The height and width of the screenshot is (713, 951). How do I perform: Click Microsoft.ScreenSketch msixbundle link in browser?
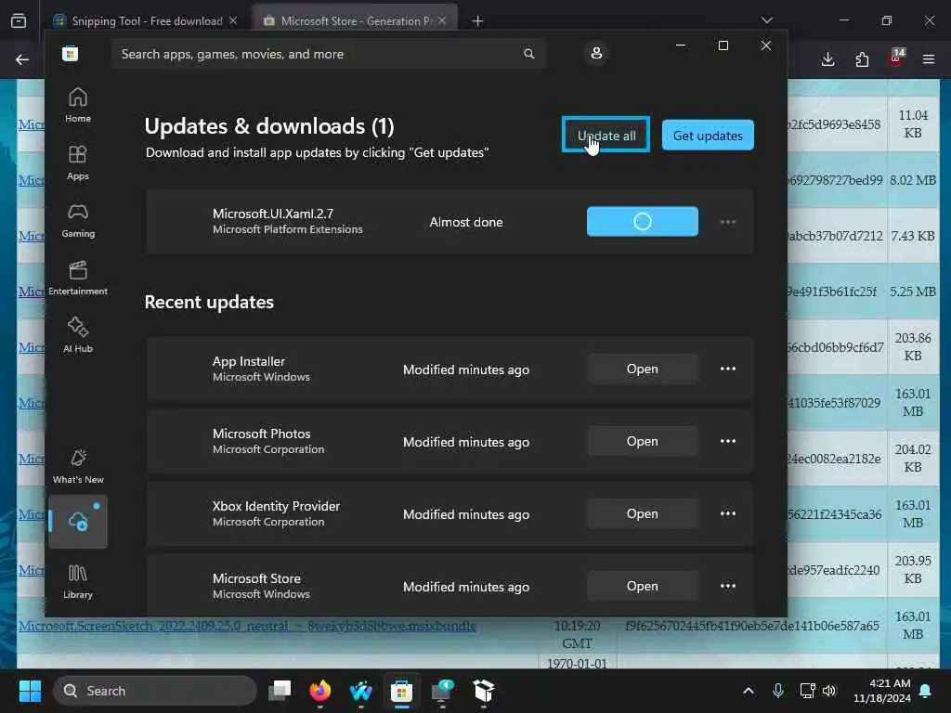coord(247,626)
